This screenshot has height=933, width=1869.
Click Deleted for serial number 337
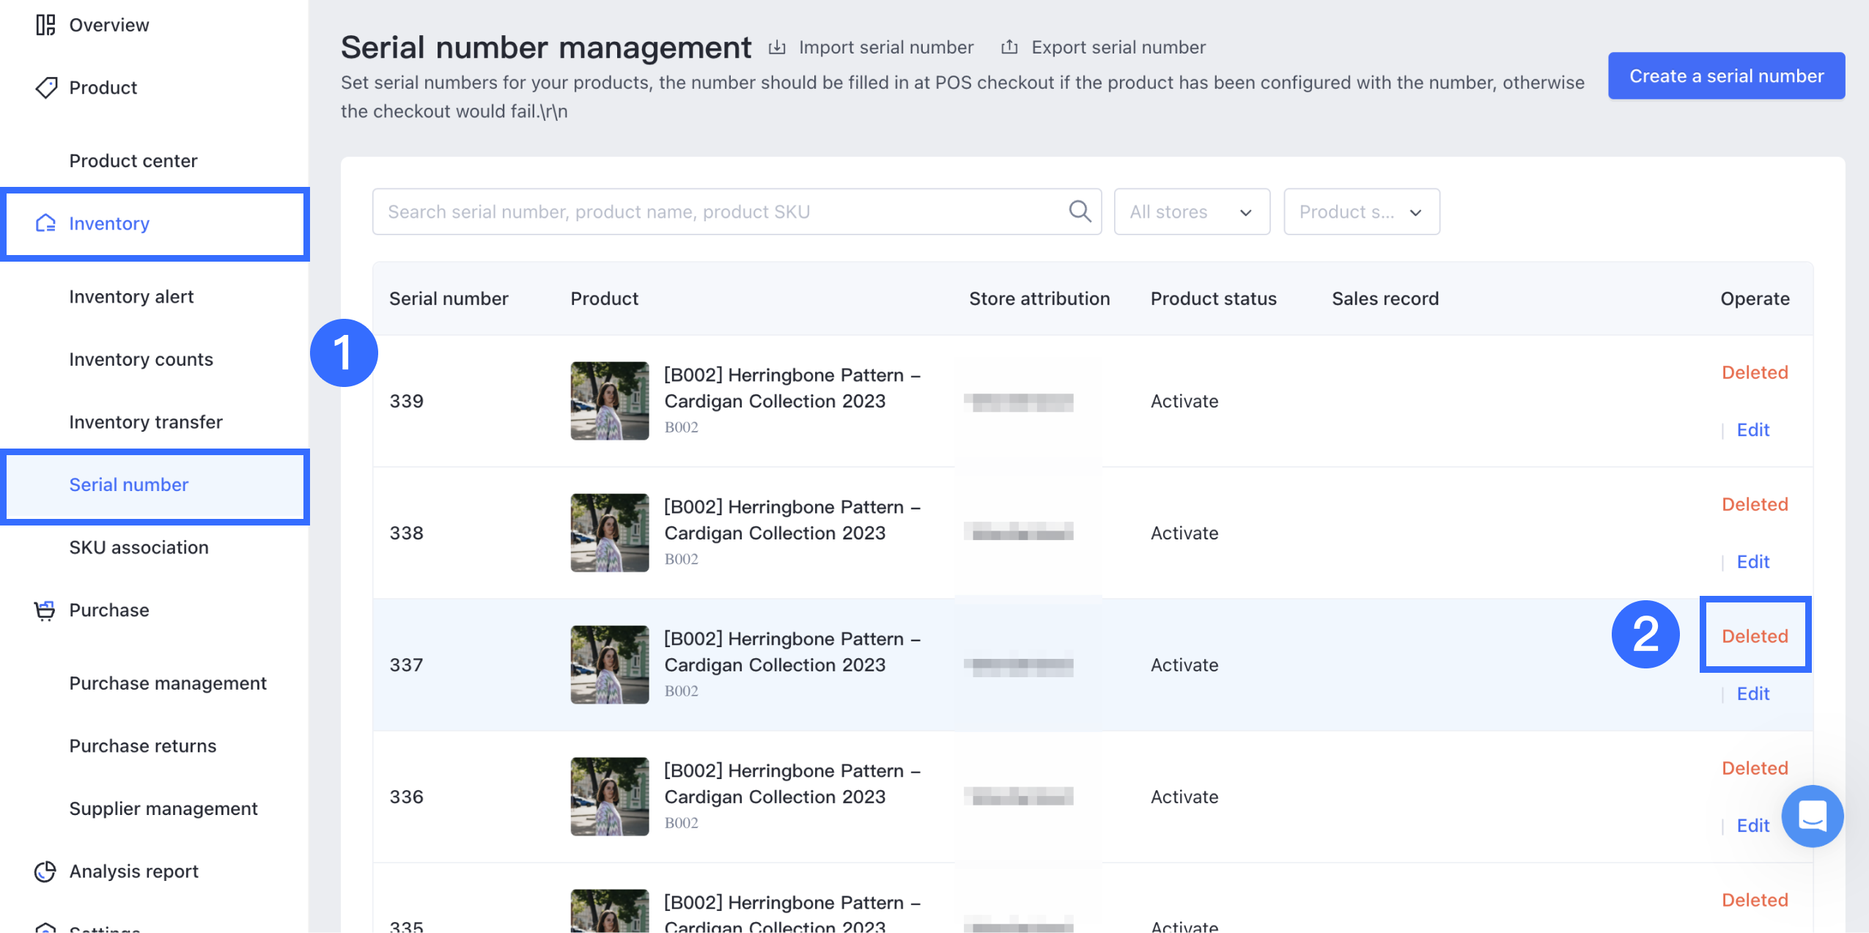[x=1755, y=635]
